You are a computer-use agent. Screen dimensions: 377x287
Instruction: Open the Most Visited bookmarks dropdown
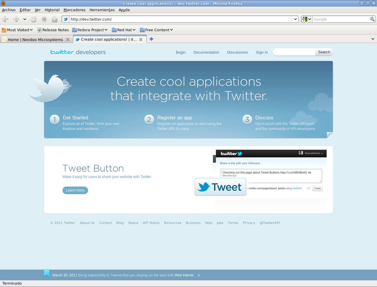click(17, 30)
